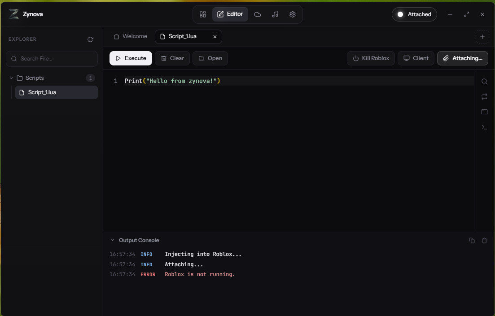Open a script file
Screen dimensions: 495x316
click(x=210, y=58)
